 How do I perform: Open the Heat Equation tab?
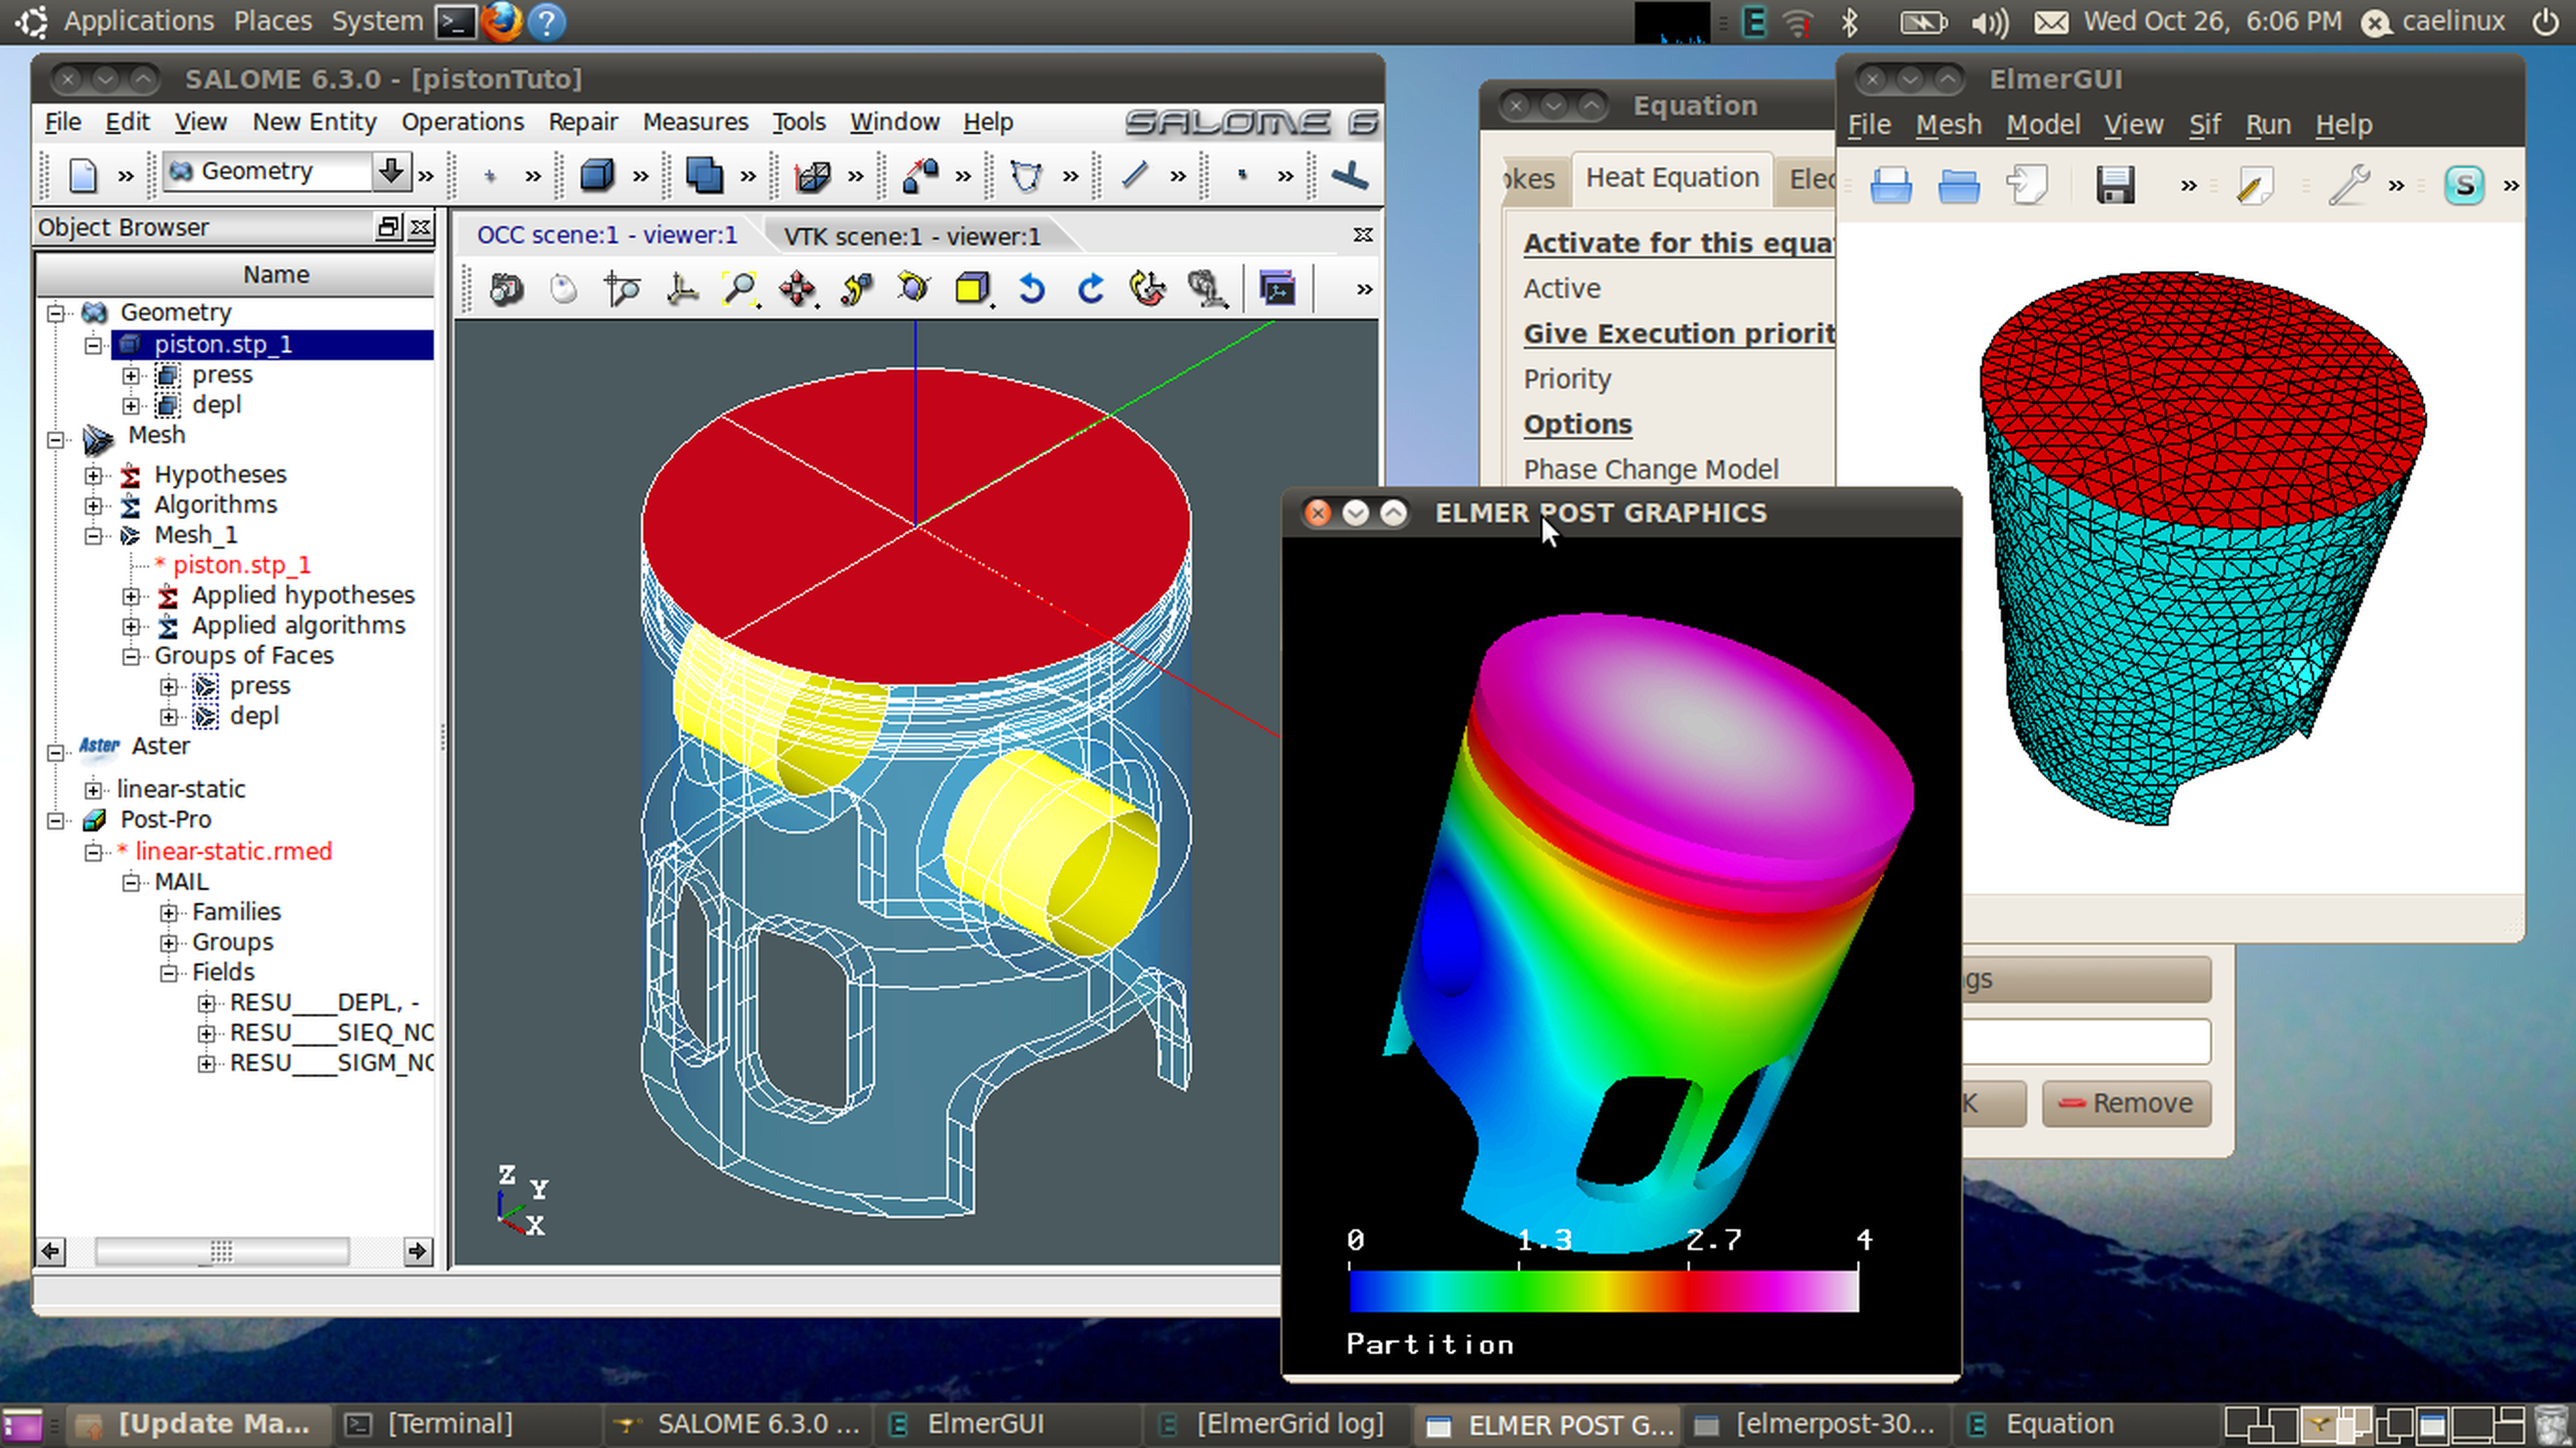tap(1670, 178)
